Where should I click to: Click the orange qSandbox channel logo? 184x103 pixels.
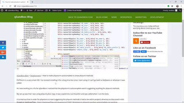click(x=136, y=41)
